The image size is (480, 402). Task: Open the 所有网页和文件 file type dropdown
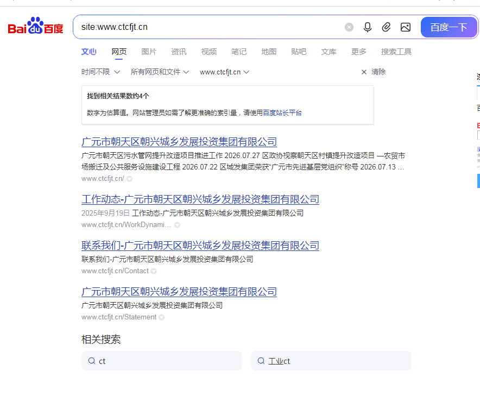[x=160, y=72]
